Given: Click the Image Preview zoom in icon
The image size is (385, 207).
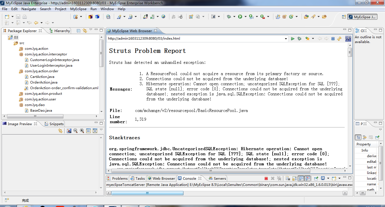Looking at the screenshot, I should [x=82, y=131].
